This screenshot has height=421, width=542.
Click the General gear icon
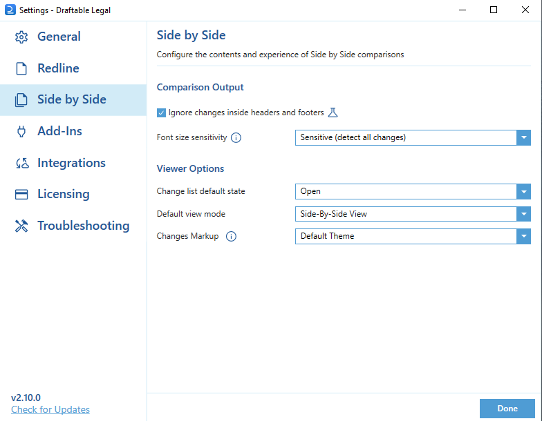(x=21, y=37)
